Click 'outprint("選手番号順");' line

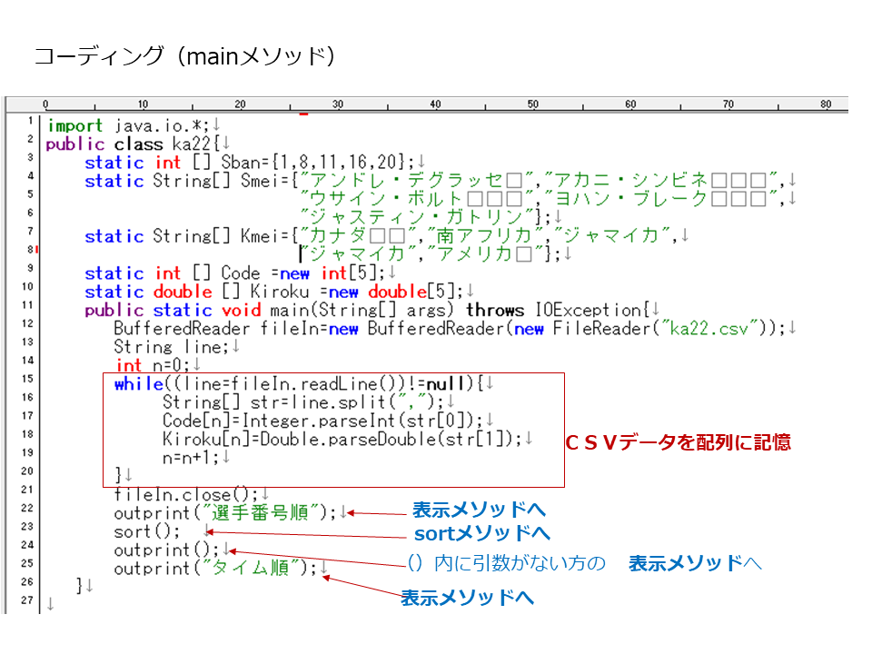pos(224,512)
